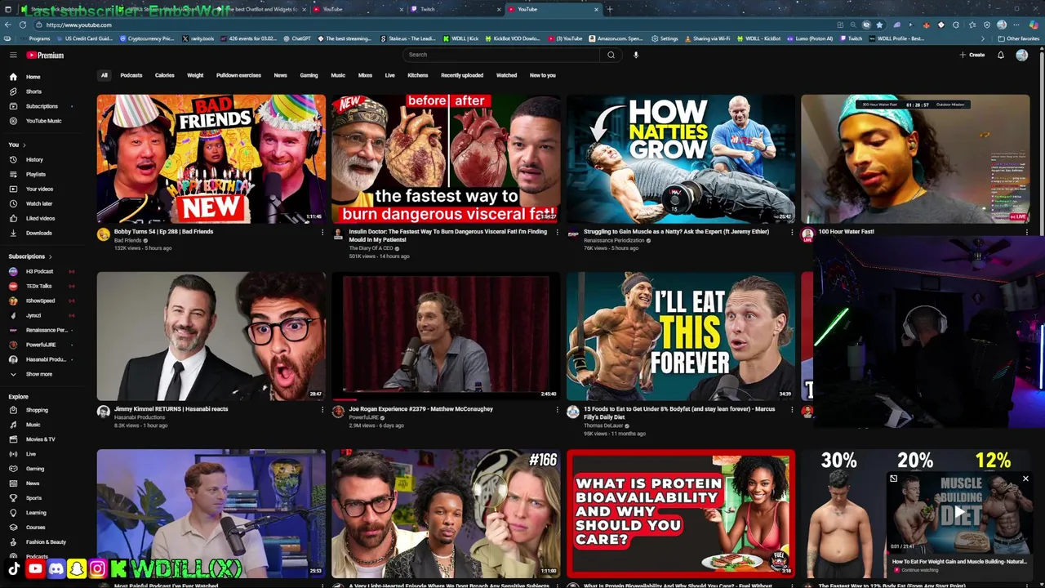
Task: Open PowerfulJRE subscription channel
Action: (41, 345)
